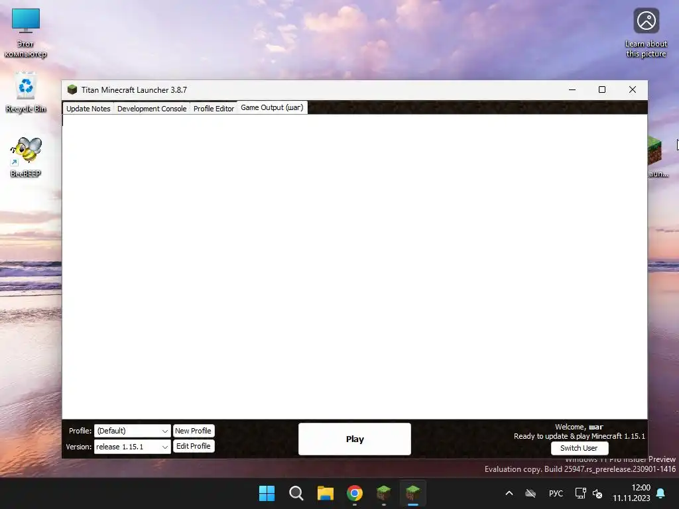Click the Ready to update & play status text
The height and width of the screenshot is (509, 679).
pos(580,436)
